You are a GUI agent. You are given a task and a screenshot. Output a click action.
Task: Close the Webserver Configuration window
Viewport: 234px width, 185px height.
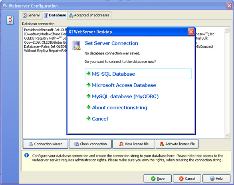[229, 6]
